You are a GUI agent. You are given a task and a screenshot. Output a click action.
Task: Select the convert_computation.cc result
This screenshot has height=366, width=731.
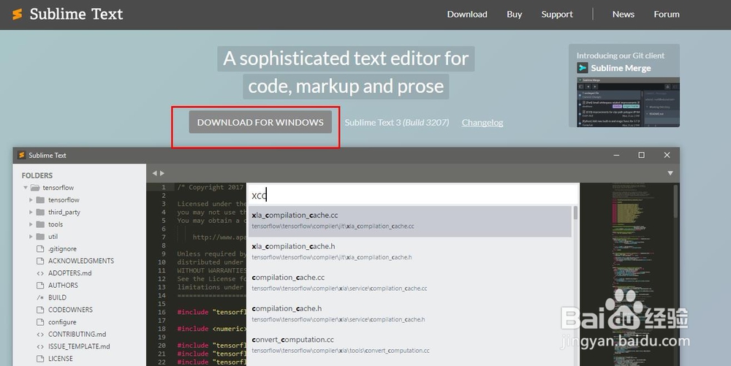pos(410,345)
